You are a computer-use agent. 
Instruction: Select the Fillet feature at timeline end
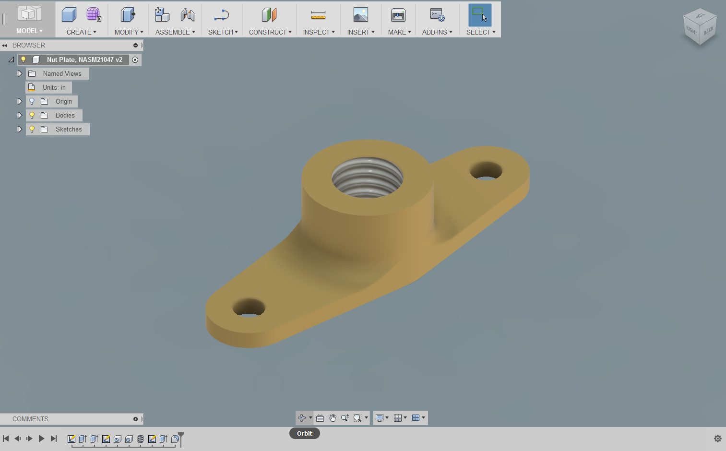175,439
